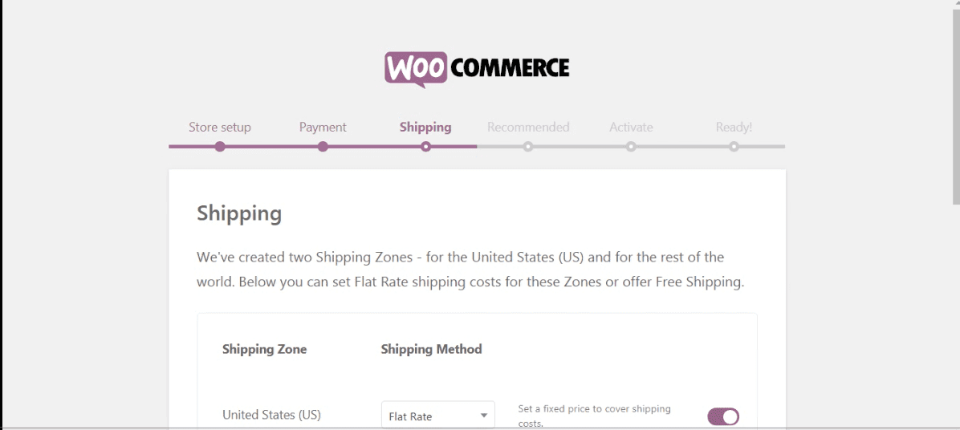Click the WooCommerce logo
This screenshot has width=960, height=430.
[477, 69]
